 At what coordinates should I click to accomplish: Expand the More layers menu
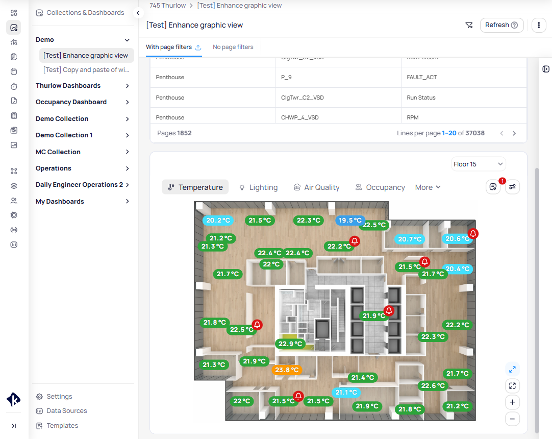[x=428, y=187]
